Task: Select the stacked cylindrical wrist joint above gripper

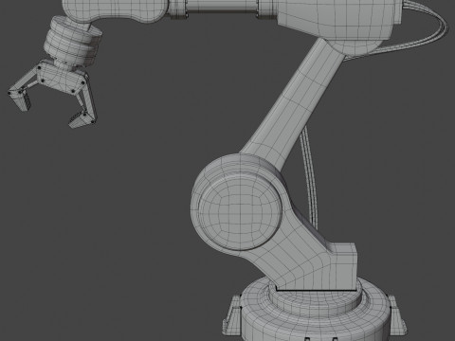Action: tap(72, 42)
